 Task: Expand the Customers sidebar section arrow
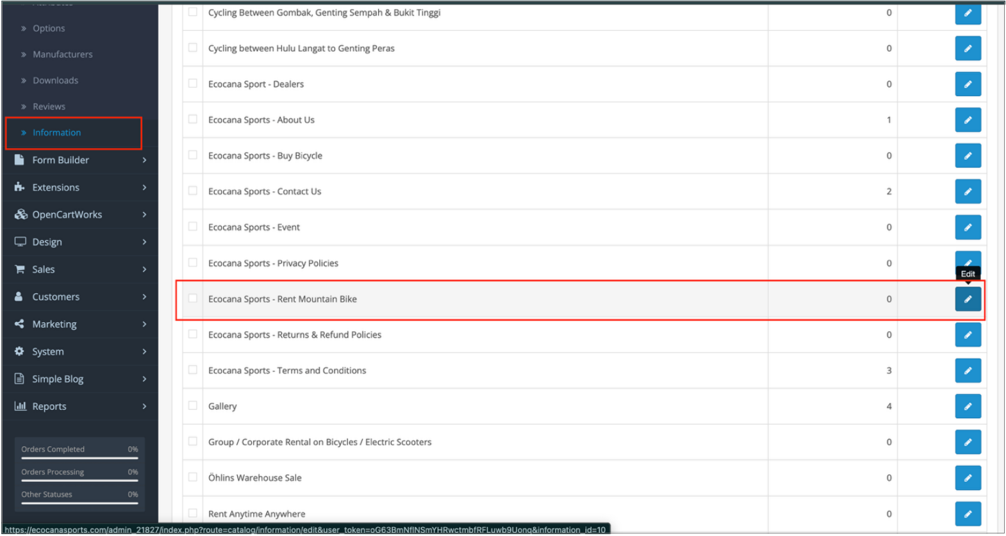(144, 297)
